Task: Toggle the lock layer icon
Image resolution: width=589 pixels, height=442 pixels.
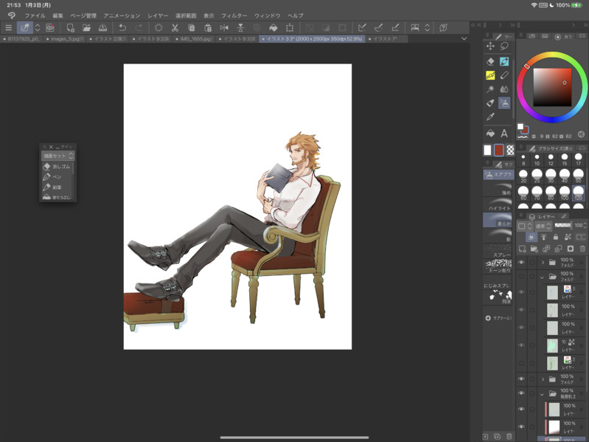Action: coord(555,238)
